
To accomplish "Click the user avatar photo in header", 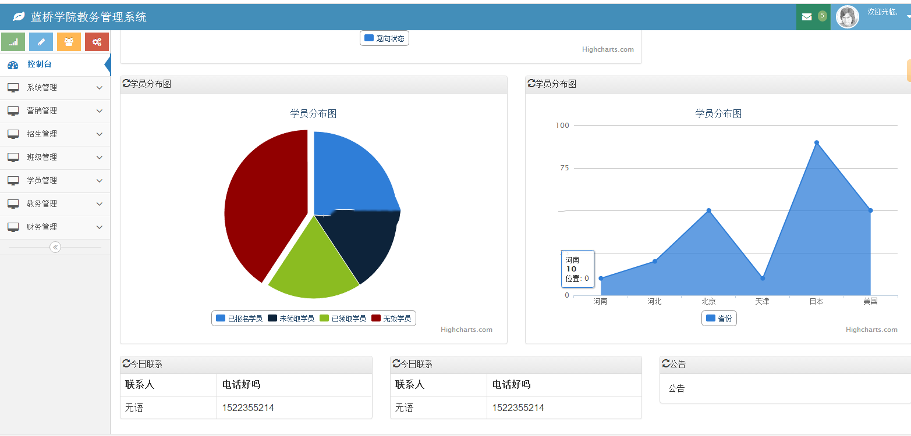I will (x=847, y=17).
